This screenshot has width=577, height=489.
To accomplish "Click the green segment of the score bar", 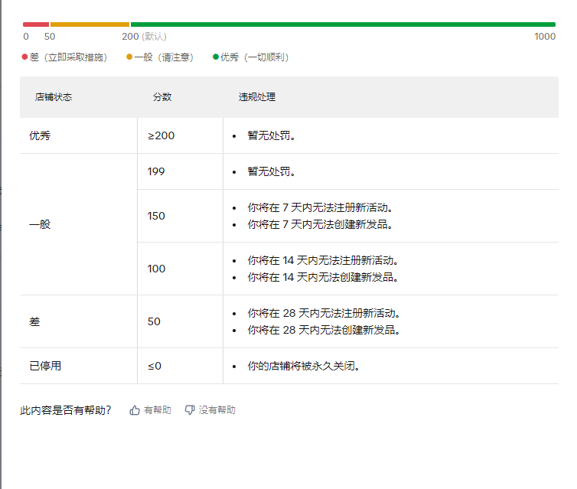I will coord(343,24).
